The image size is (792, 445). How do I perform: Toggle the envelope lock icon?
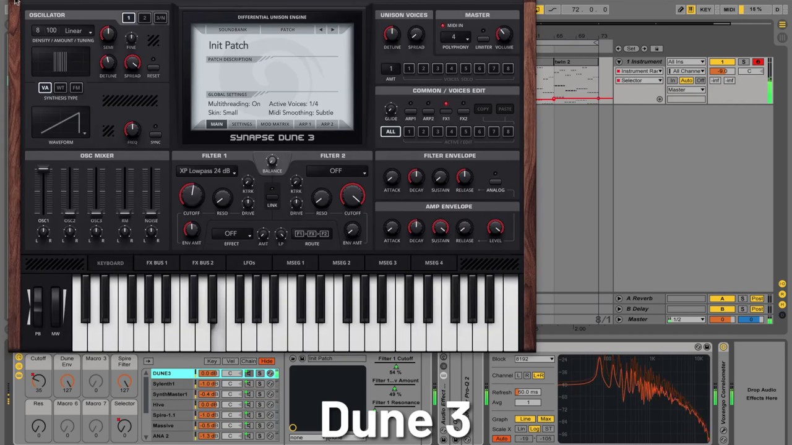coord(657,49)
